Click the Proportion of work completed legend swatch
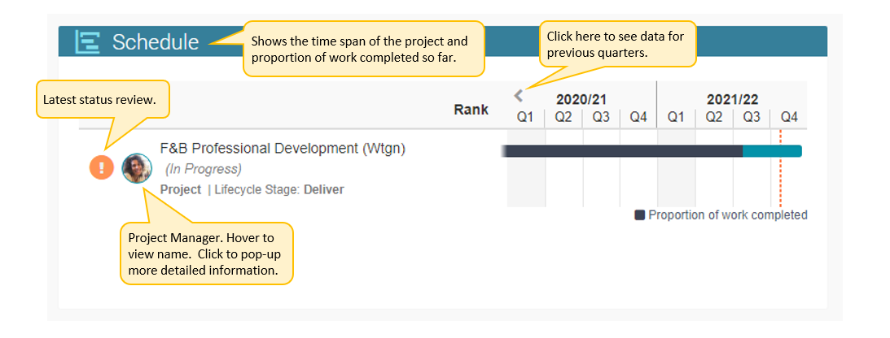The image size is (890, 338). coord(640,215)
